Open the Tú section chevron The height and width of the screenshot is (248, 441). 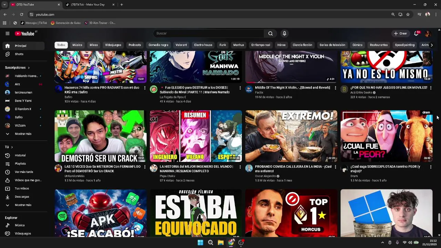pyautogui.click(x=12, y=147)
